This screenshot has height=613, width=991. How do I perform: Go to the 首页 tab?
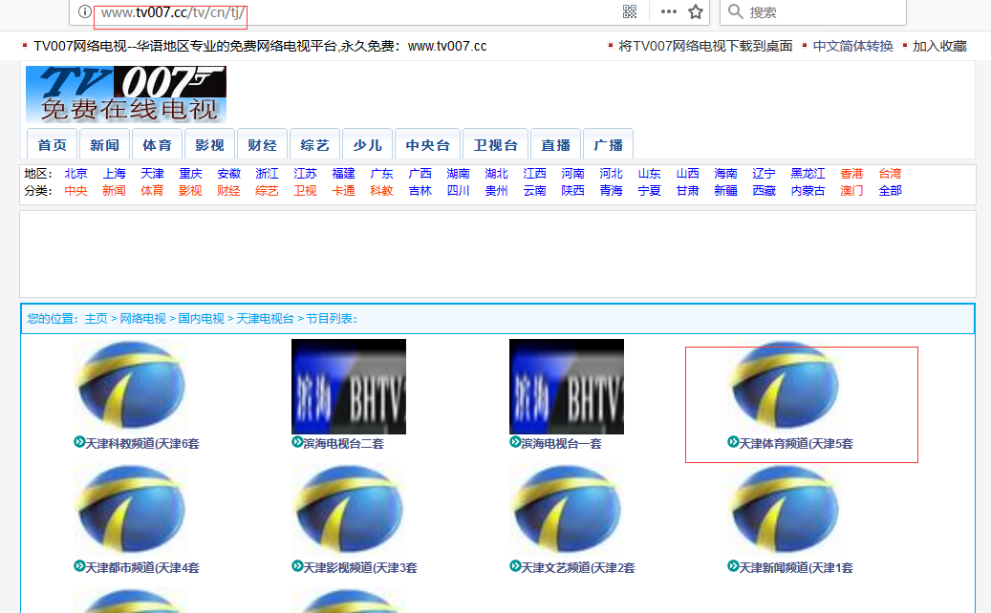[53, 145]
